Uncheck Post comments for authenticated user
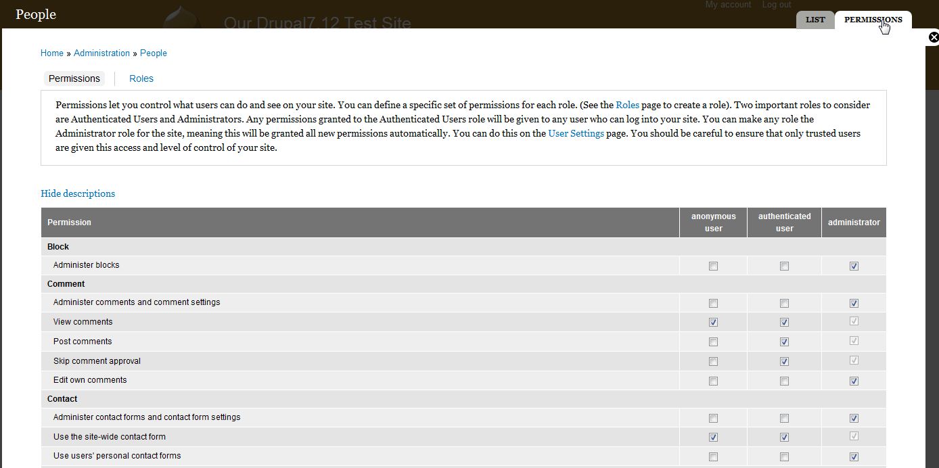 point(784,342)
